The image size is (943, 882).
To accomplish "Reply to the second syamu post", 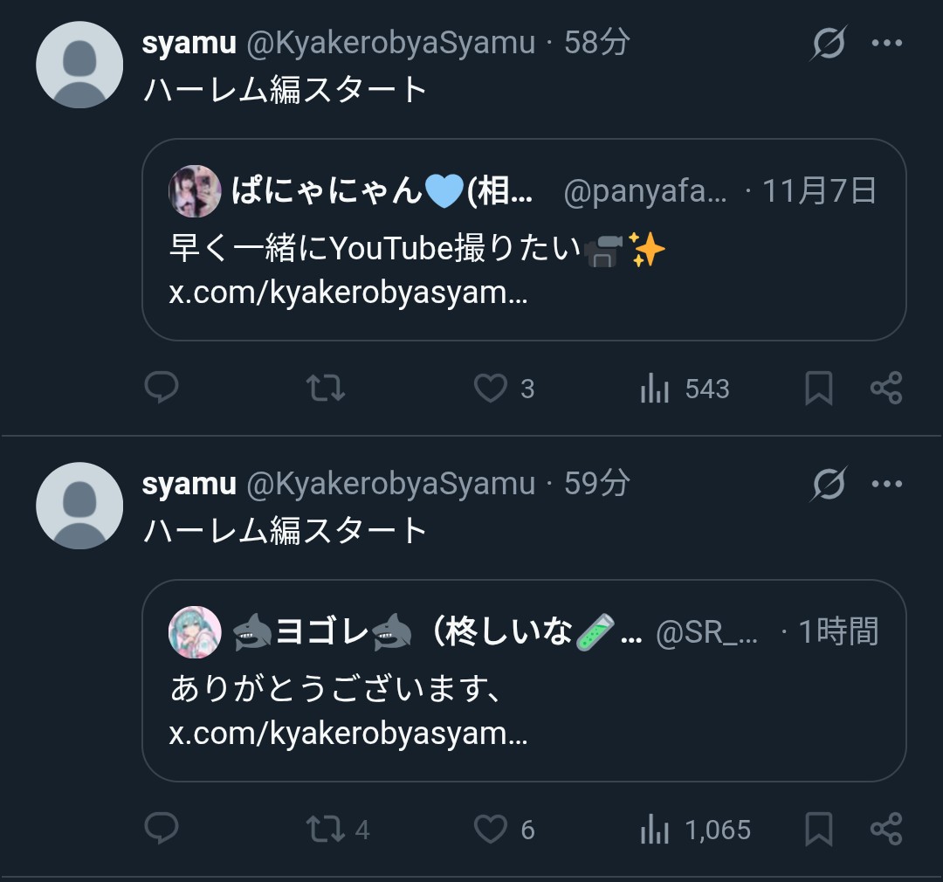I will [x=162, y=828].
